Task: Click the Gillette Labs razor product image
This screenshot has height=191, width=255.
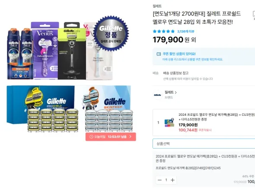Action: (72, 51)
